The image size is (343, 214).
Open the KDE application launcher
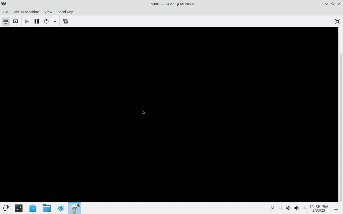pos(6,208)
